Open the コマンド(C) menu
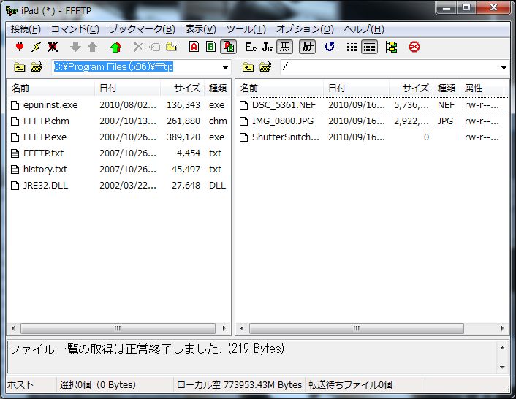The width and height of the screenshot is (516, 399). coord(75,29)
